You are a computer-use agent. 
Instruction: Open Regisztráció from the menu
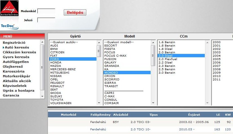14,43
